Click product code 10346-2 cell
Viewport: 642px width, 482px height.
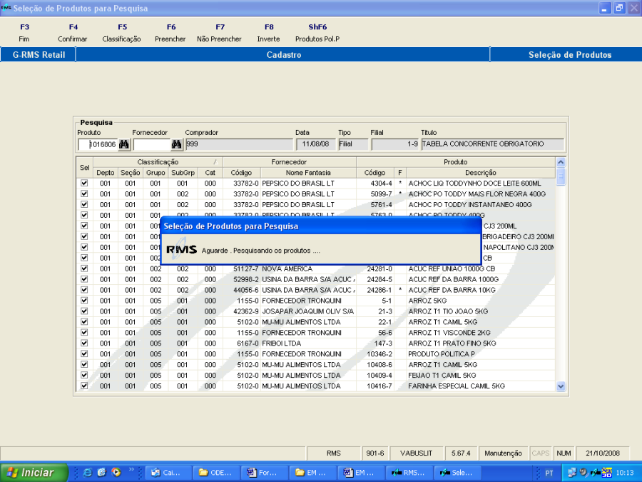(375, 353)
